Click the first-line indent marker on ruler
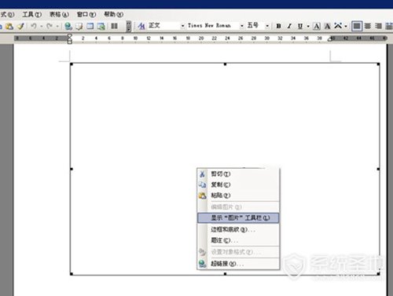Viewport: 393px width, 296px height. coord(69,35)
